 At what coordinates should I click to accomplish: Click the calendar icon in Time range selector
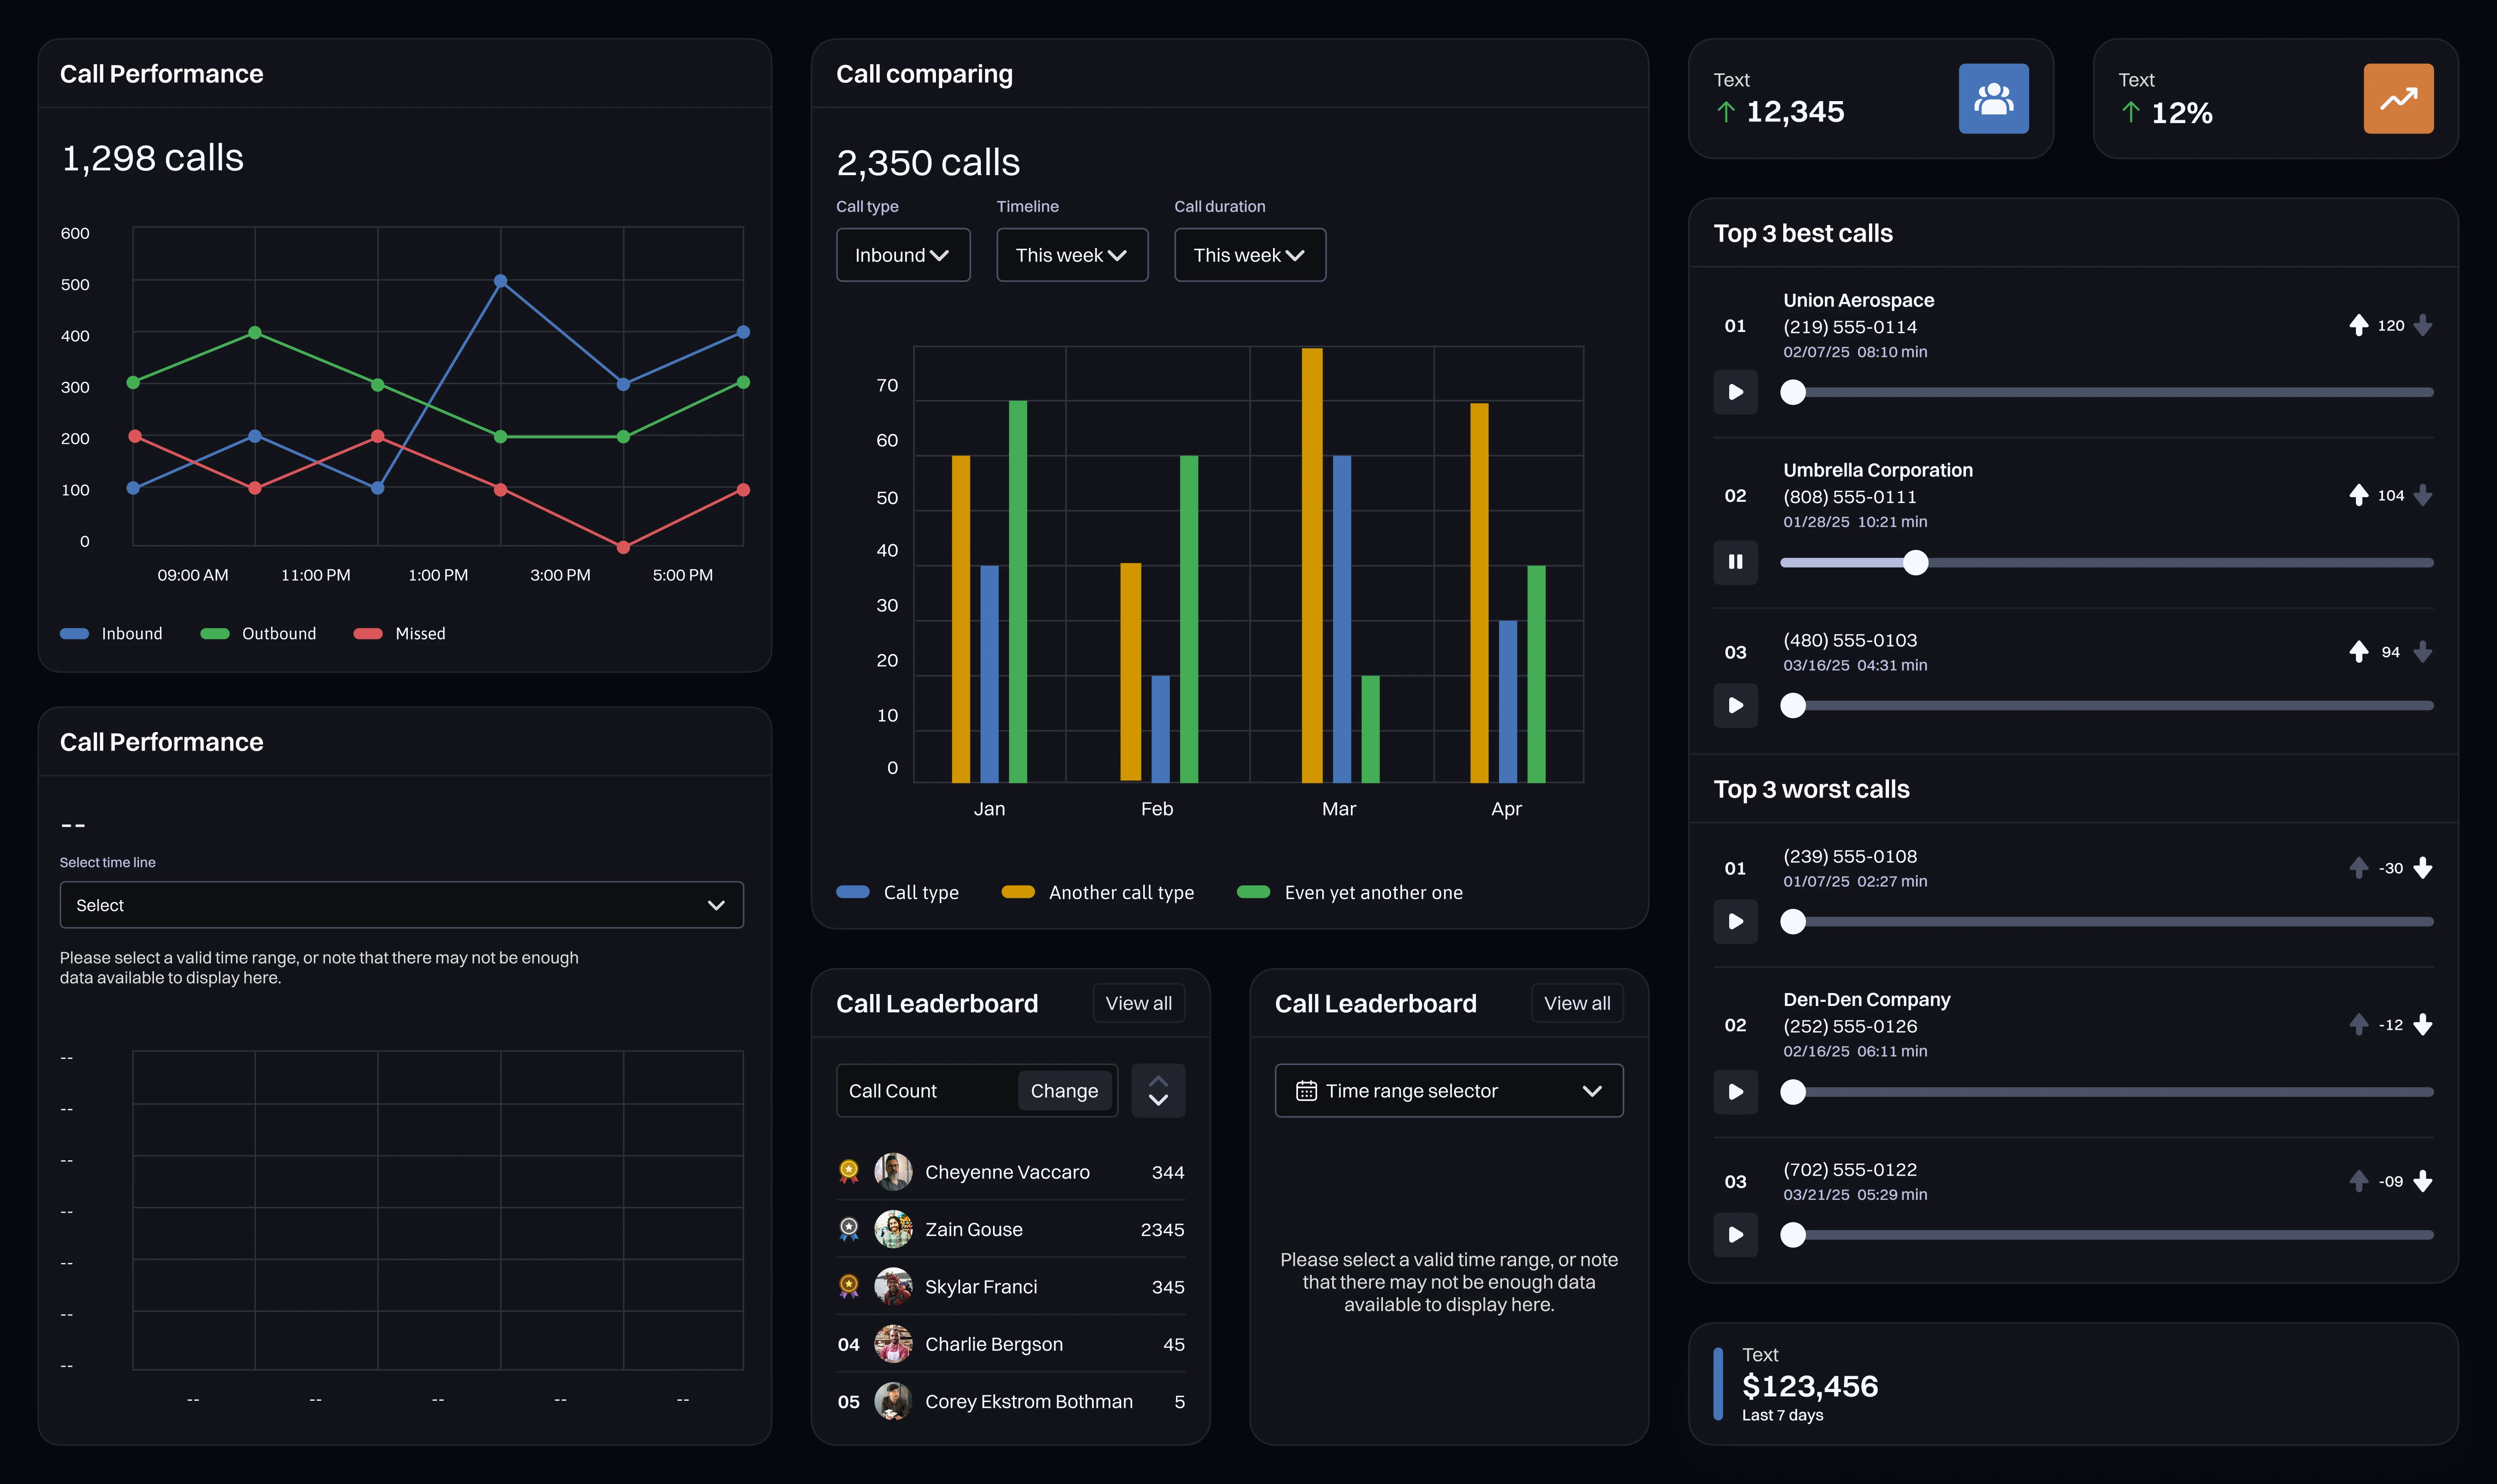(1306, 1091)
